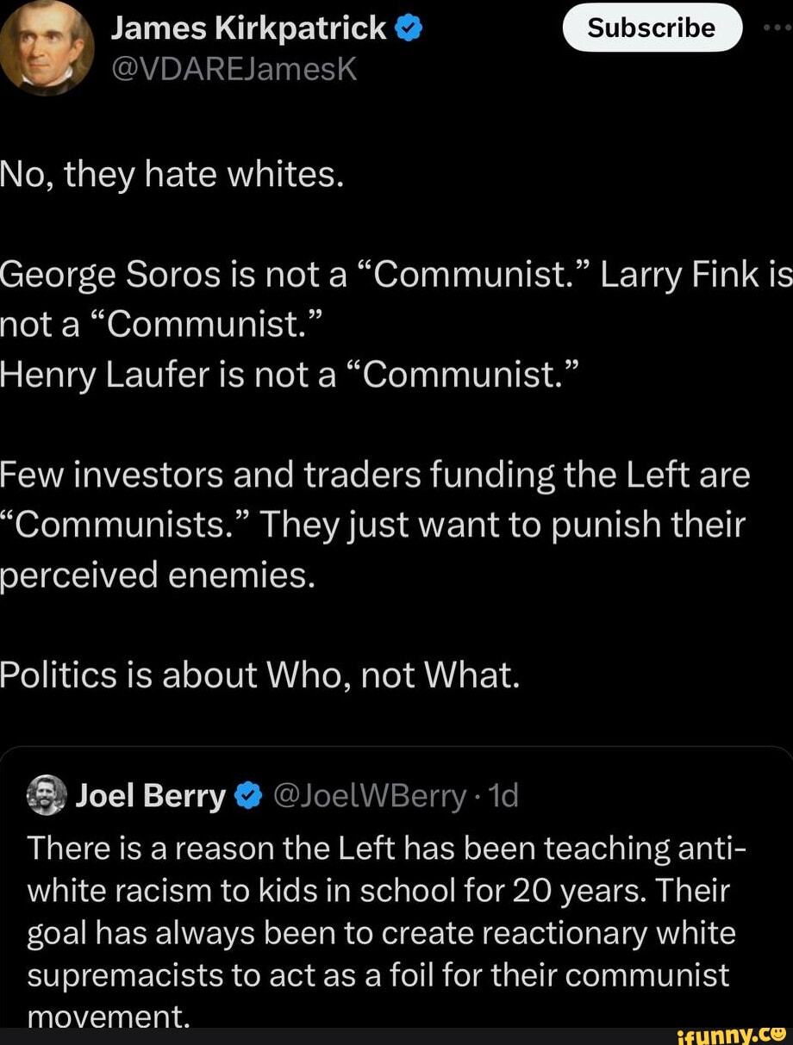Open James Kirkpatrick's profile picture
Screen dimensions: 793x1045
click(47, 47)
